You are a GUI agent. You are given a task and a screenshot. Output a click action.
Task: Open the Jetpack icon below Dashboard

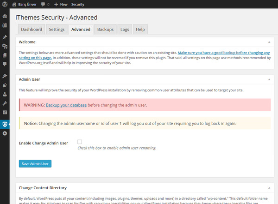coord(5,25)
